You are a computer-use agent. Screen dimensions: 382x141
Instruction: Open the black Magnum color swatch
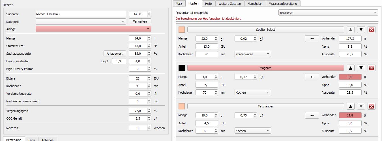pyautogui.click(x=182, y=68)
